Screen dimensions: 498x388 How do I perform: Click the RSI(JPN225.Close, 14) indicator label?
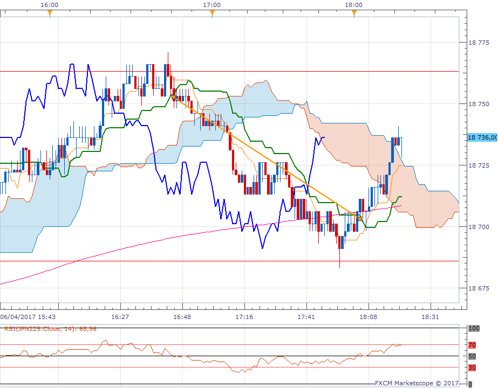tap(50, 329)
